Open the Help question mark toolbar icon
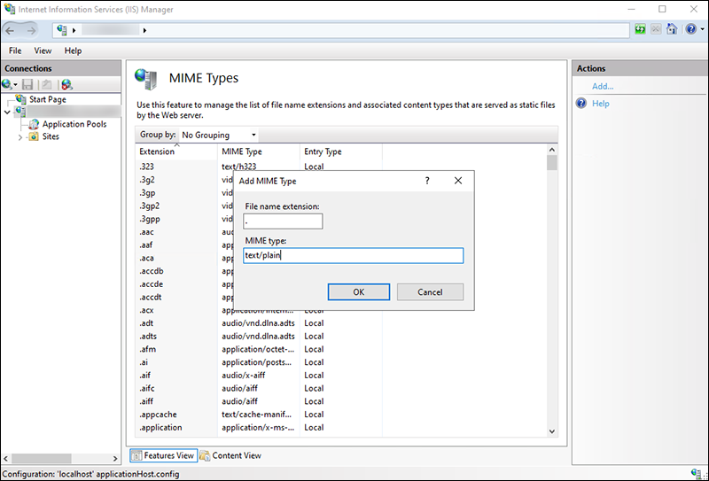 click(690, 29)
